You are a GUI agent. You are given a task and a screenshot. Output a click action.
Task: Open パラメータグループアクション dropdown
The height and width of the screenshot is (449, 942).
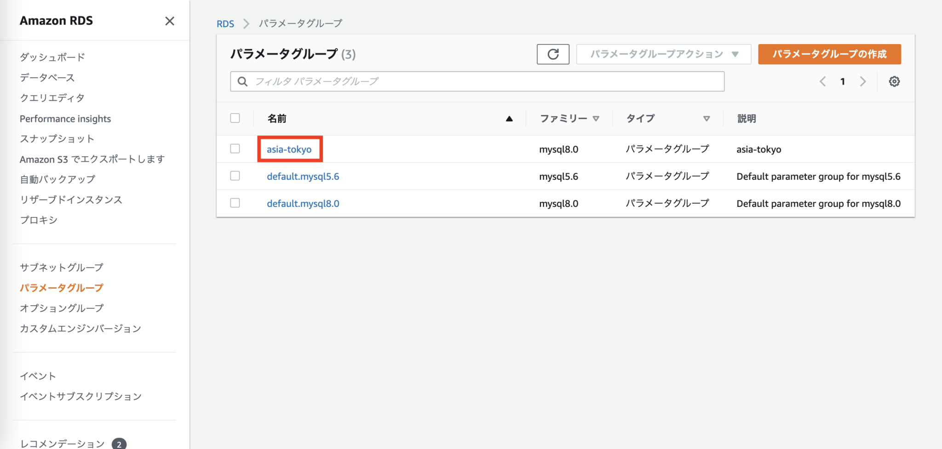[x=663, y=54]
